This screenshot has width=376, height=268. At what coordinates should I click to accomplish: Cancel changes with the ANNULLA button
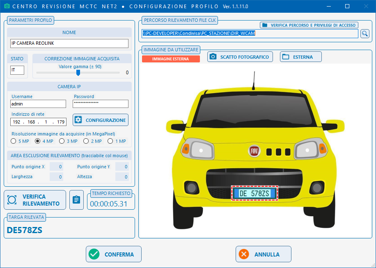pos(263,254)
